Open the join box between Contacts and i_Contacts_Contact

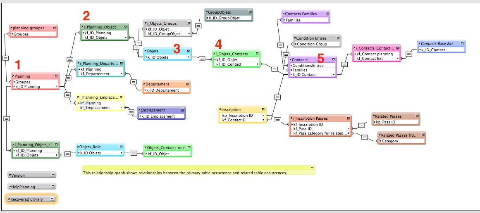coord(344,64)
